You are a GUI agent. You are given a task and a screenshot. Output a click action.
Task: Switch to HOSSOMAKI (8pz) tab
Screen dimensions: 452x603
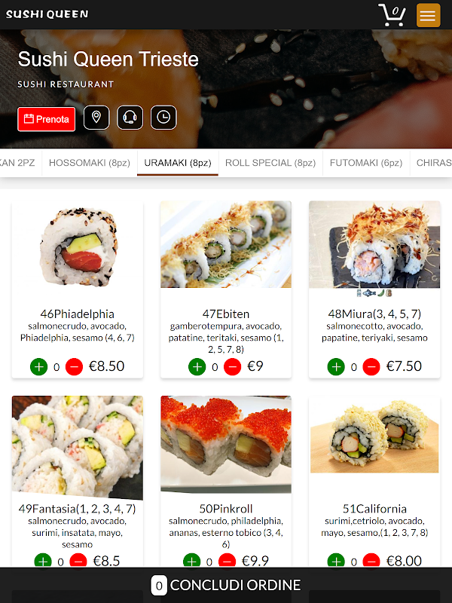point(90,163)
